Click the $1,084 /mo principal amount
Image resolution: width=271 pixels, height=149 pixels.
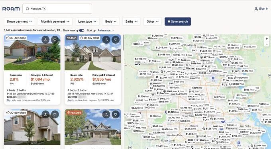coord(40,79)
